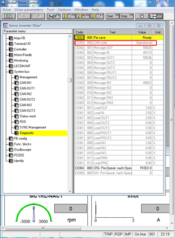The width and height of the screenshot is (175, 238).
Task: Expand the Main FB tree node
Action: [11, 38]
